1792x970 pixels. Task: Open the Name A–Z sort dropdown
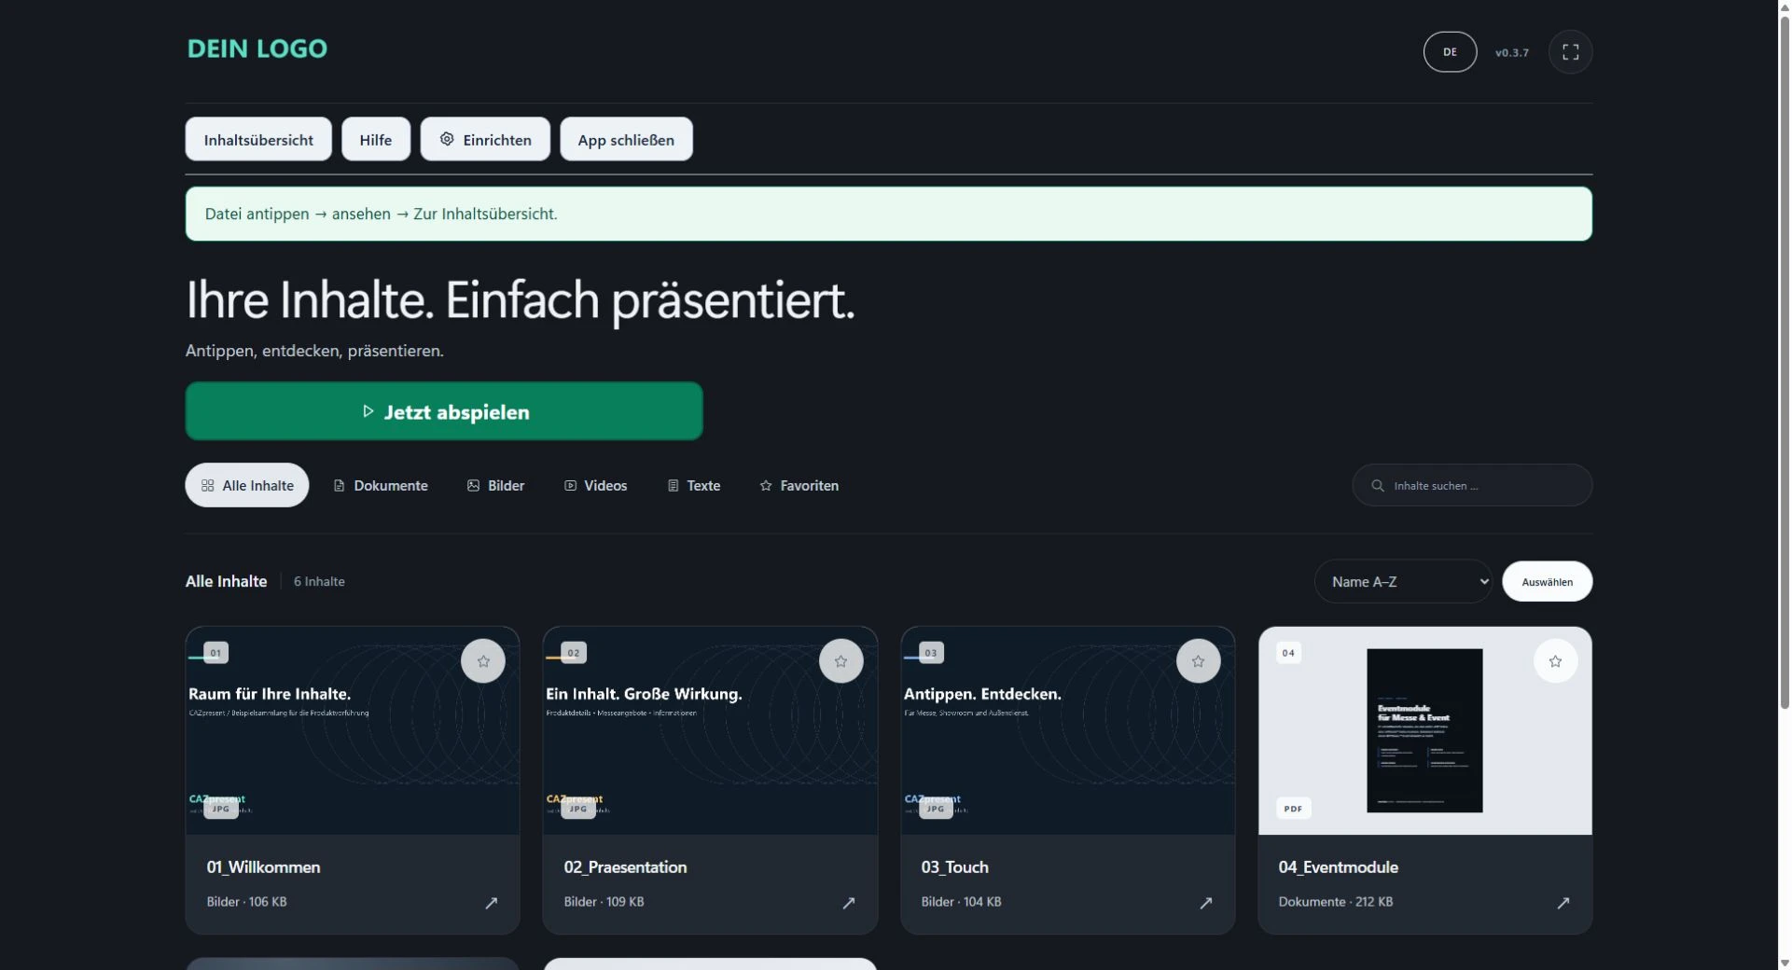point(1403,582)
